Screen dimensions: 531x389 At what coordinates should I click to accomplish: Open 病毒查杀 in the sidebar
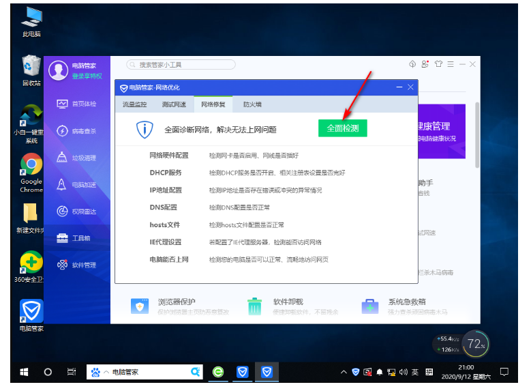(x=76, y=131)
